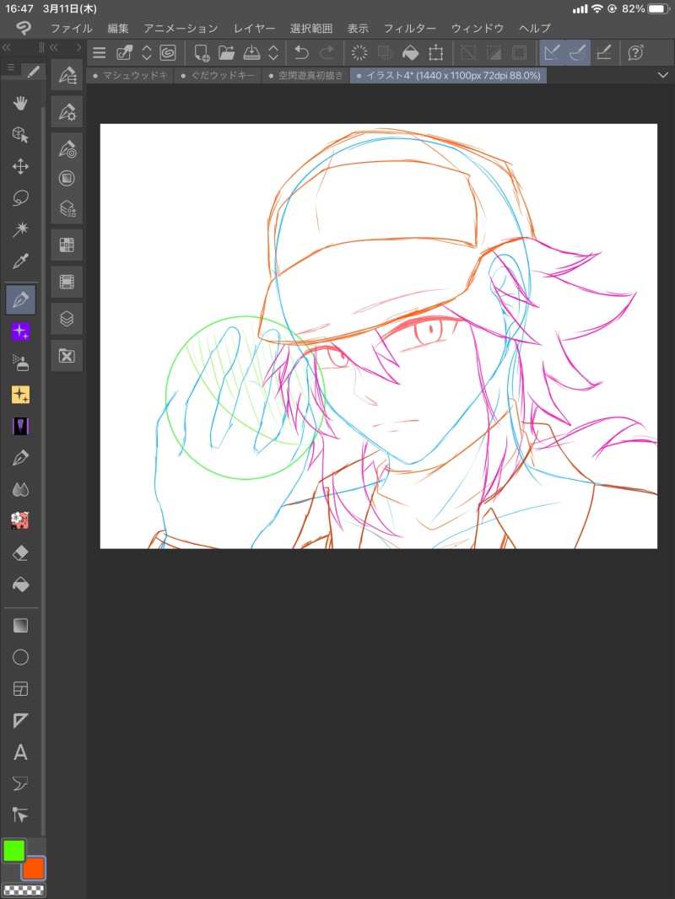Select the Figure (circle) tool
The image size is (675, 899).
(20, 657)
